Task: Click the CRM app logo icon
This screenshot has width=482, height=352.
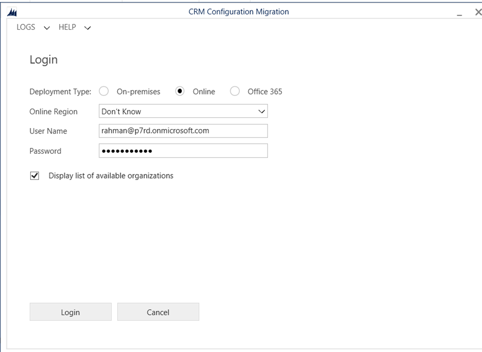Action: point(12,12)
